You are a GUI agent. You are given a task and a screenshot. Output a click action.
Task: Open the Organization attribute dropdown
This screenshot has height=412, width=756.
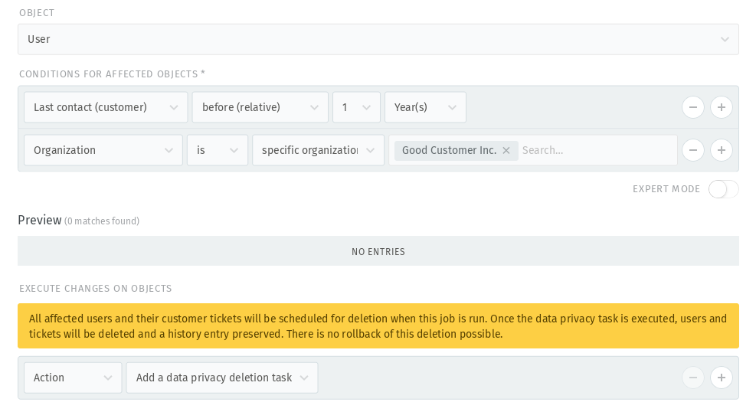[103, 150]
